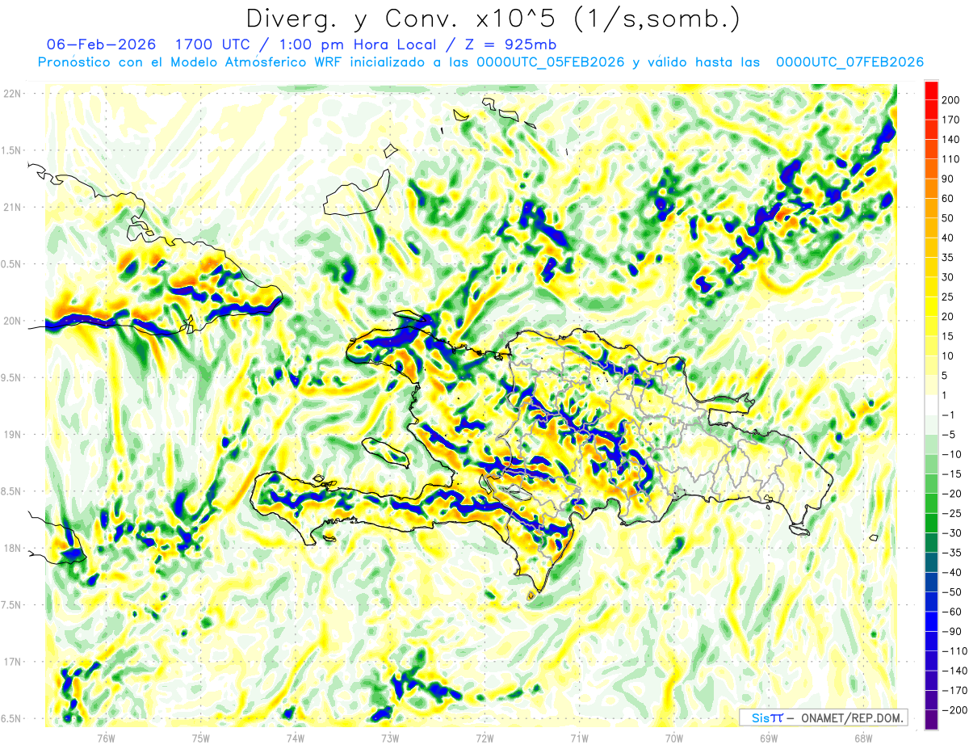Click the longitude label '75W'
The height and width of the screenshot is (749, 969).
[x=201, y=738]
